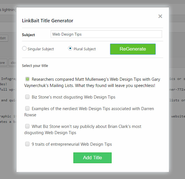185x179 pixels.
Task: Click '9 traits of entrepreneurial Web Design Tips' text
Action: coord(72,144)
